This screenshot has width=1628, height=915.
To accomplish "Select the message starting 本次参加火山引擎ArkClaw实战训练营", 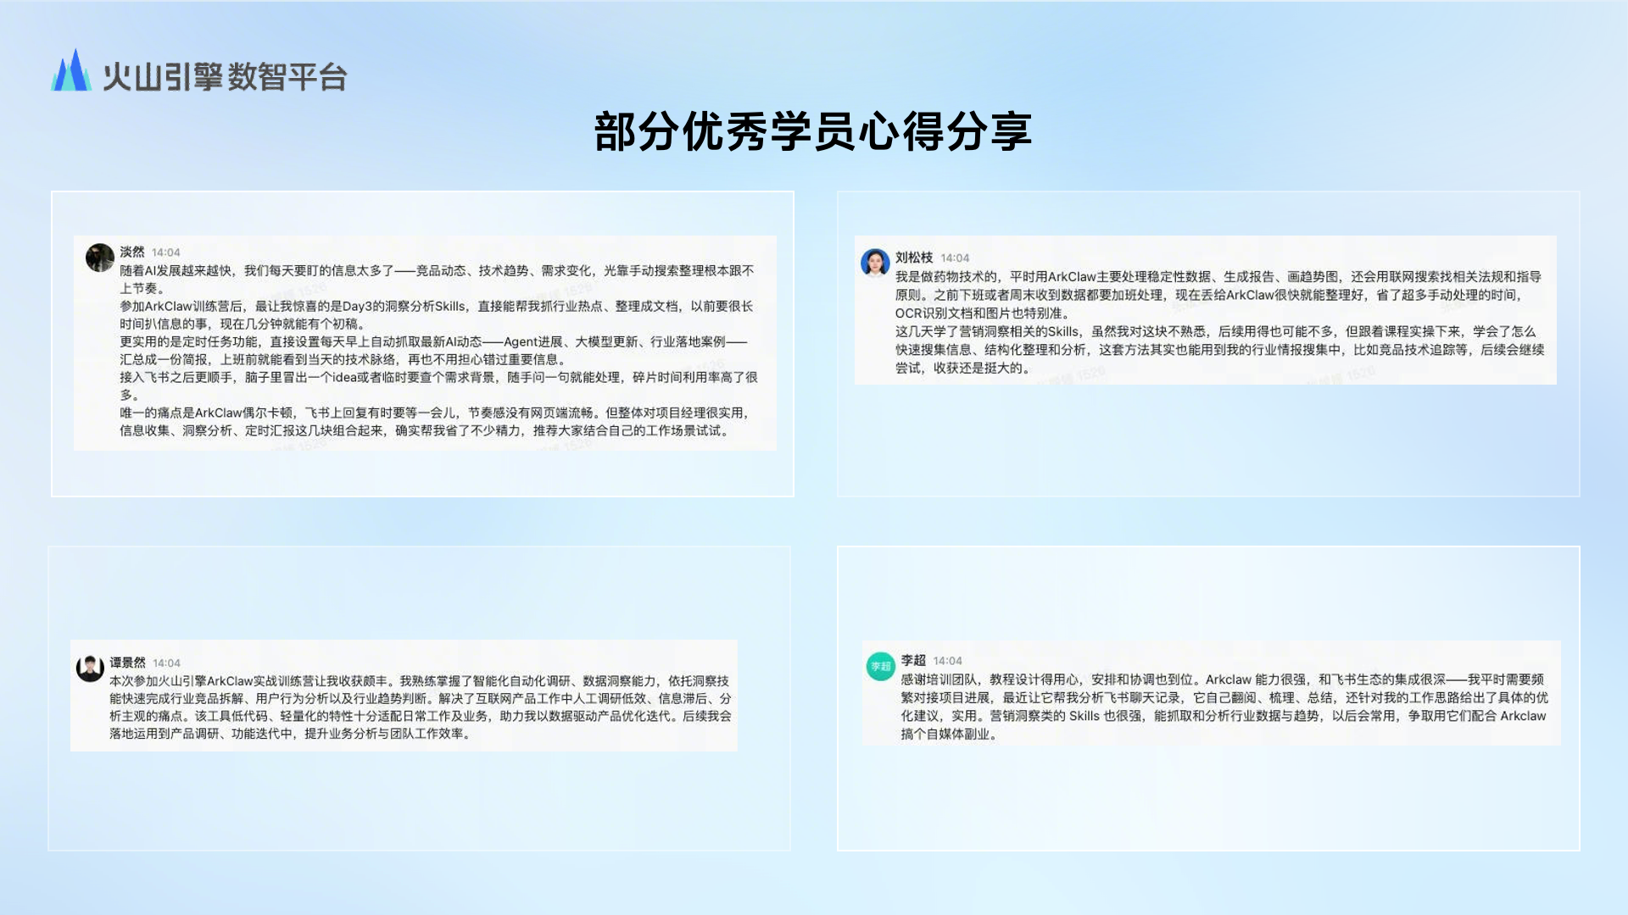I will (x=421, y=707).
